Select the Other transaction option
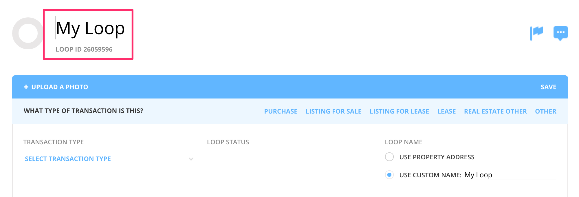 click(x=545, y=111)
